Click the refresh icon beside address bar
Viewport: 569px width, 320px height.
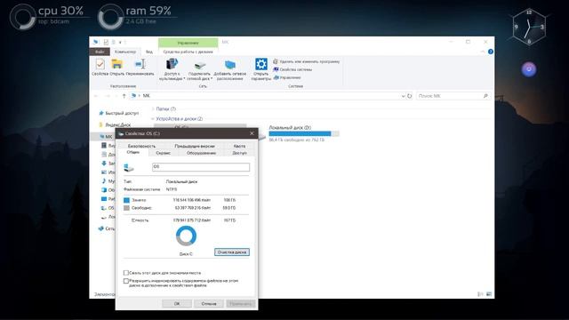click(x=409, y=96)
